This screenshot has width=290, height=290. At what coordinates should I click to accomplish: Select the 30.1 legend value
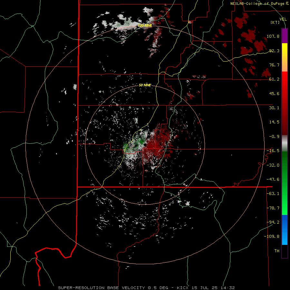pos(274,108)
